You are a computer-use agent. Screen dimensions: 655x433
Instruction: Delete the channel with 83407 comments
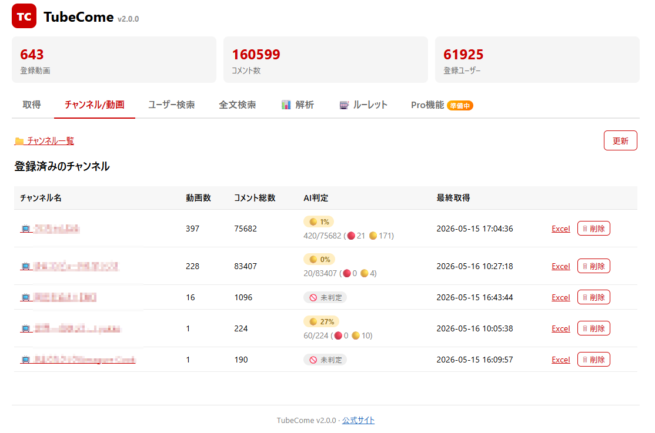point(594,266)
